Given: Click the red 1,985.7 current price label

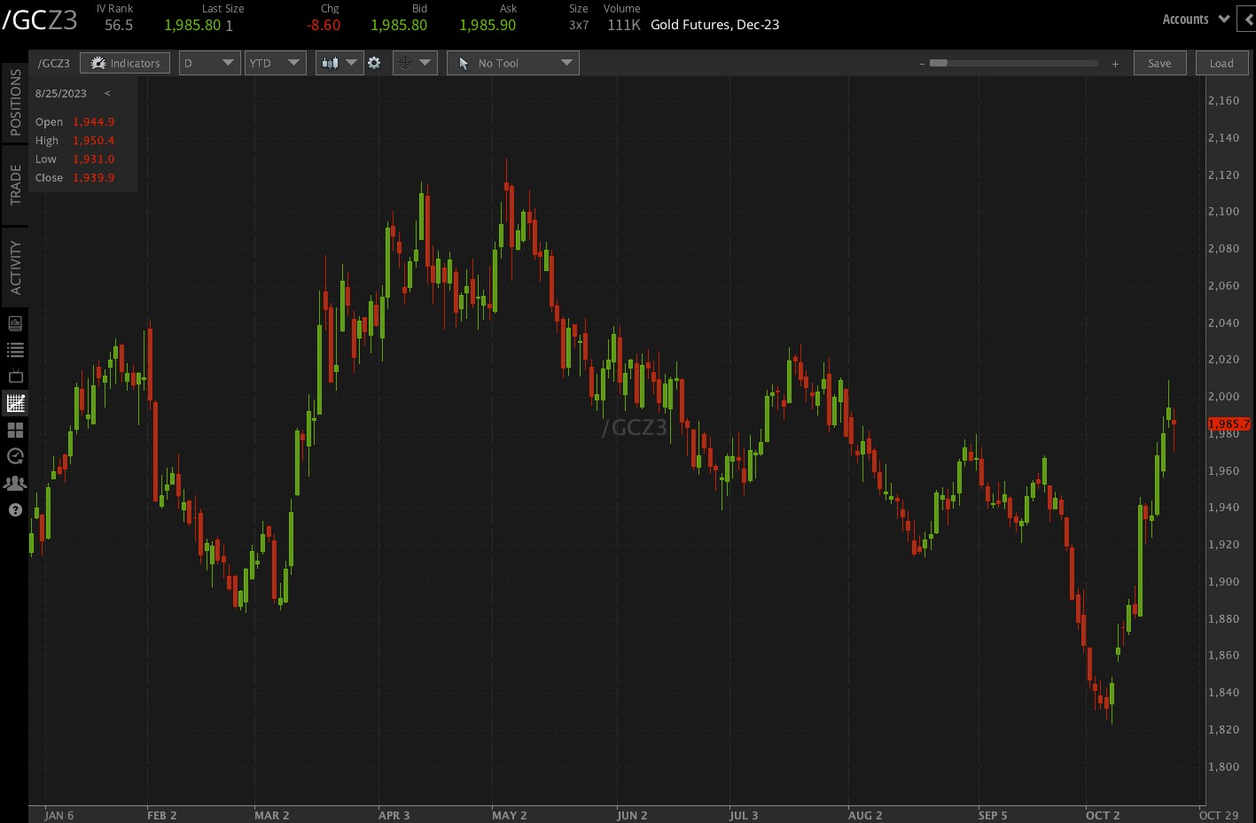Looking at the screenshot, I should pyautogui.click(x=1229, y=424).
